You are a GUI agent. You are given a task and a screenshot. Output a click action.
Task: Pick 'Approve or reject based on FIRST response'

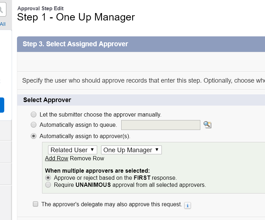[x=48, y=178]
